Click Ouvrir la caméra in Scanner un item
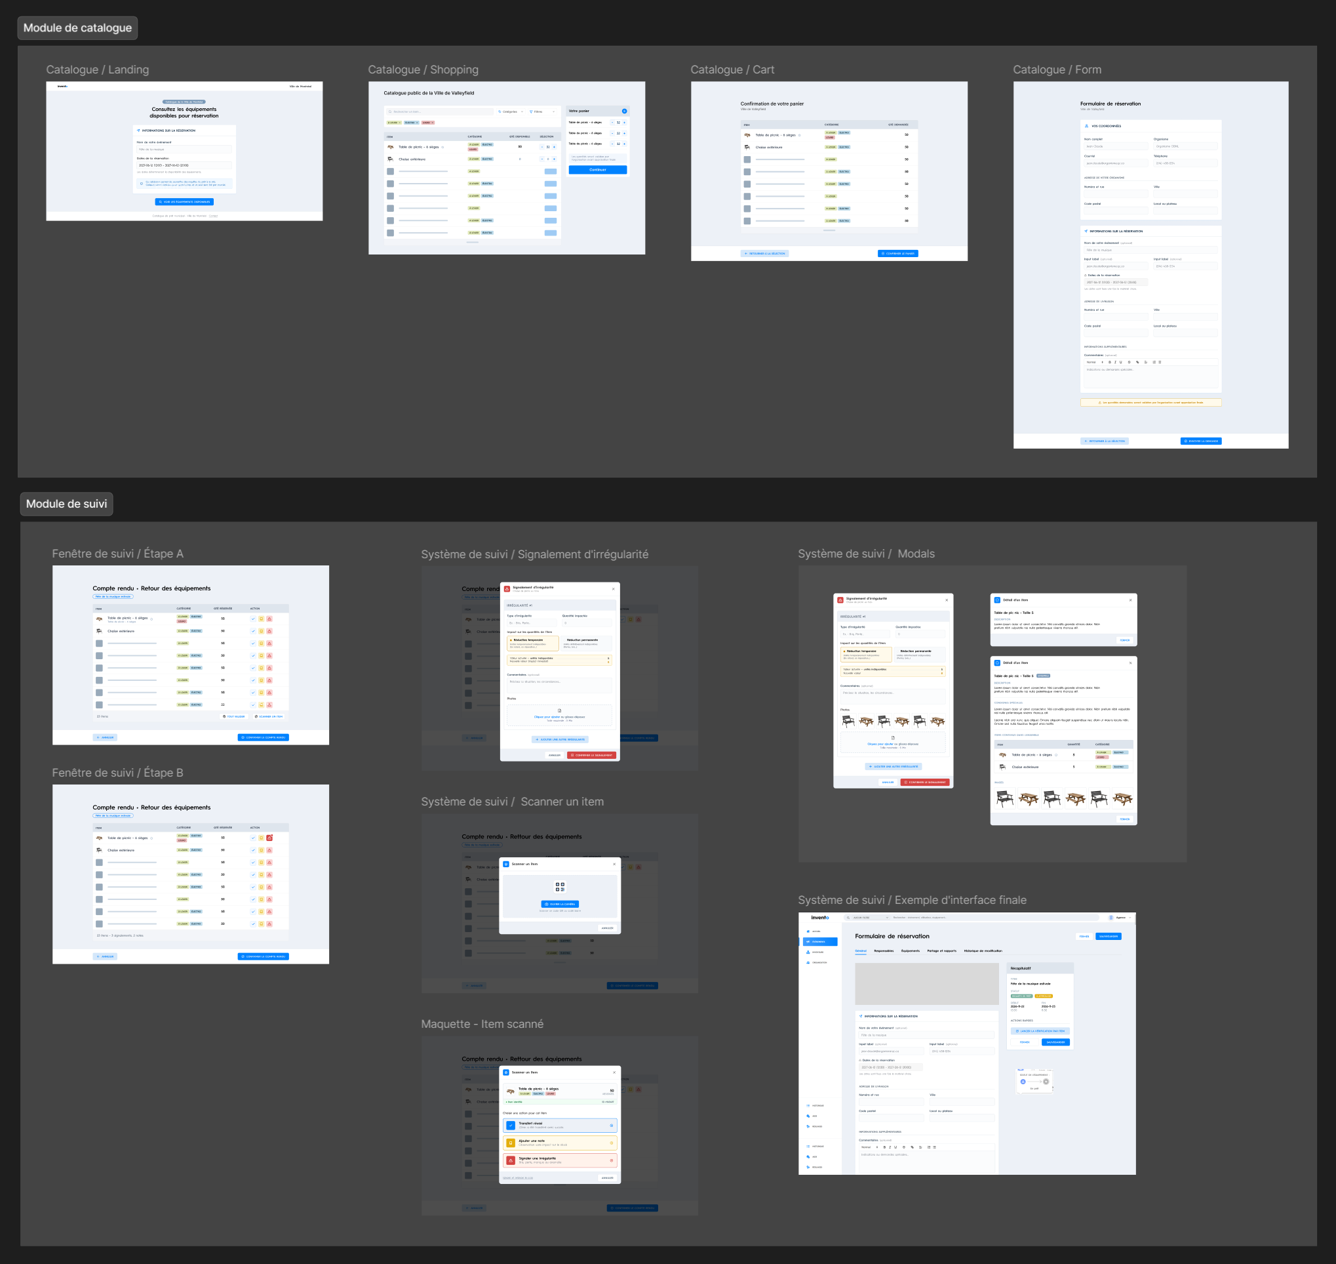1336x1264 pixels. click(560, 904)
